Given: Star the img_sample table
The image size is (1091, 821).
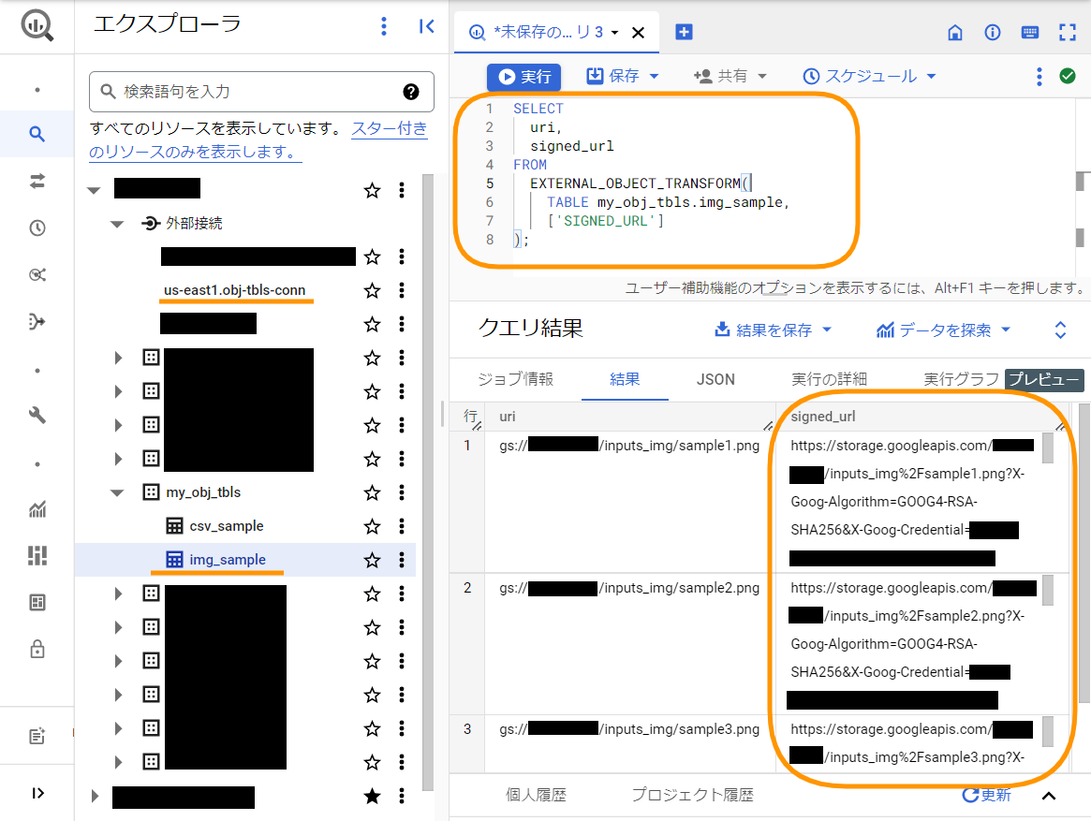Looking at the screenshot, I should (x=372, y=560).
